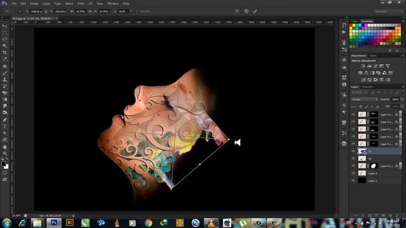Switch to the Channels tab

point(367,87)
